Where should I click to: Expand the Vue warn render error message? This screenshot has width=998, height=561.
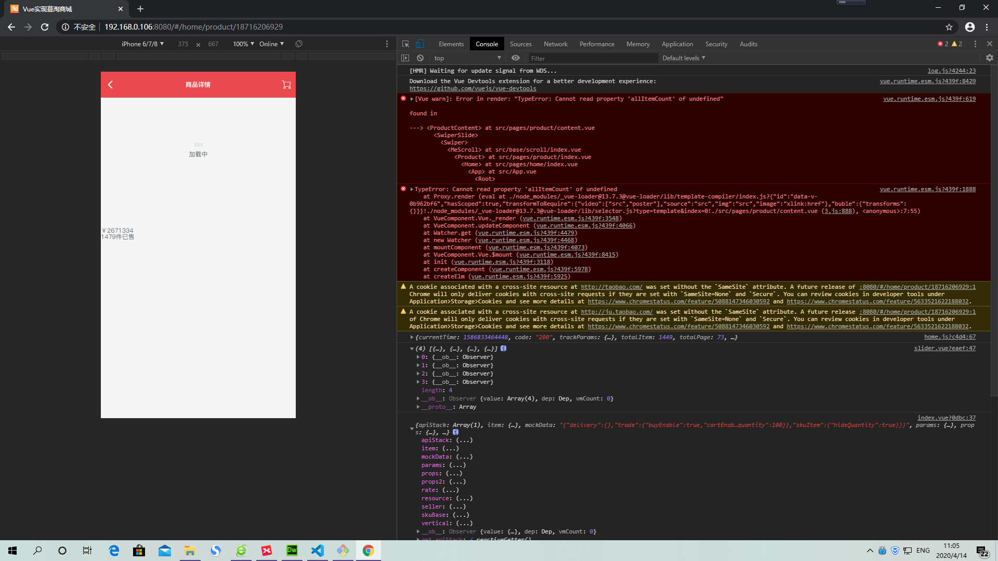click(412, 99)
